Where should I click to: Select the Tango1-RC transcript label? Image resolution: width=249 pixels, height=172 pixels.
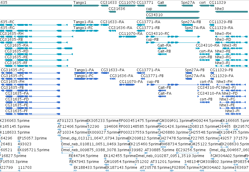coord(83,28)
